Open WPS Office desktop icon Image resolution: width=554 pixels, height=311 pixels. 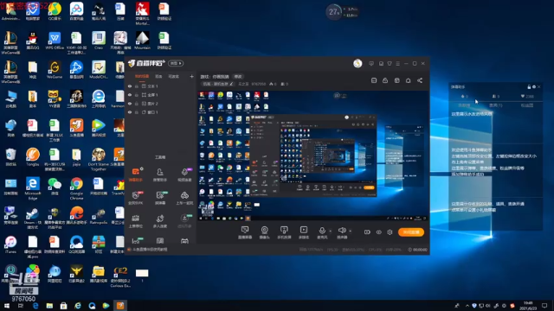(x=55, y=41)
